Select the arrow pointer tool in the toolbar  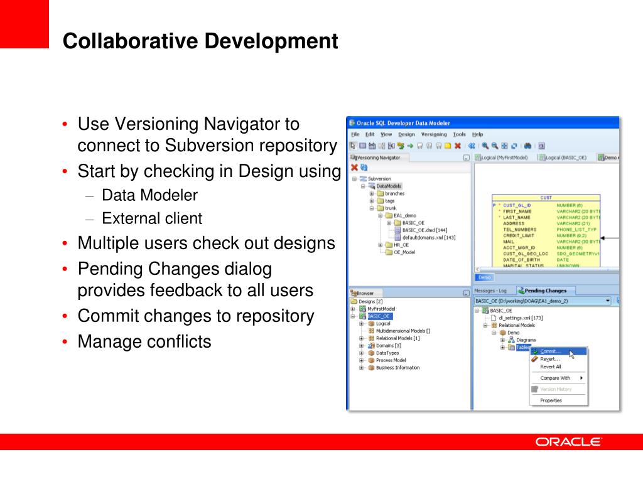coord(353,146)
